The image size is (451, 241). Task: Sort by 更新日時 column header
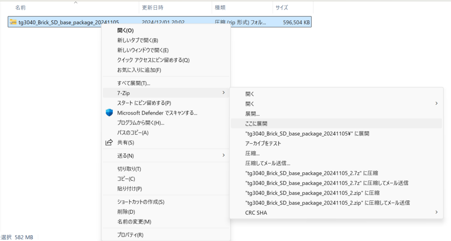152,8
